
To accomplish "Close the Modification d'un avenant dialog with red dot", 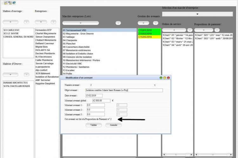I will pos(168,78).
